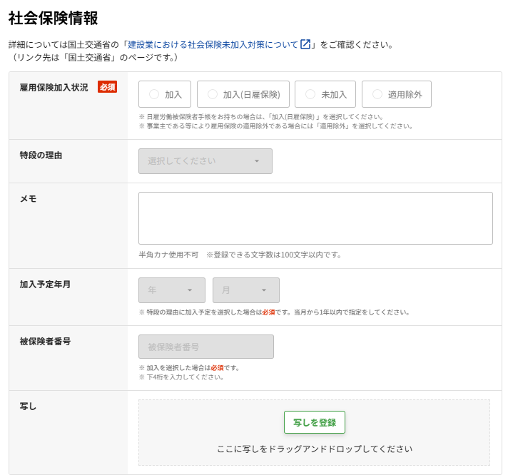Click the arrow of 選択してください dropdown
Screen dimensions: 508x475
(257, 161)
